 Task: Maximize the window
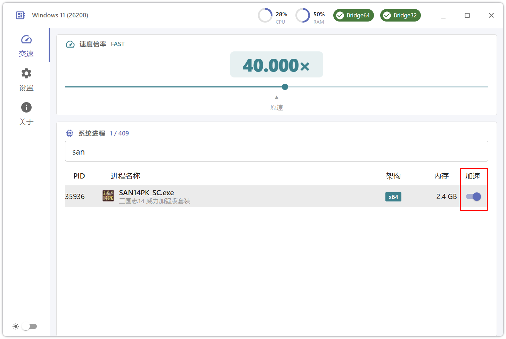467,15
